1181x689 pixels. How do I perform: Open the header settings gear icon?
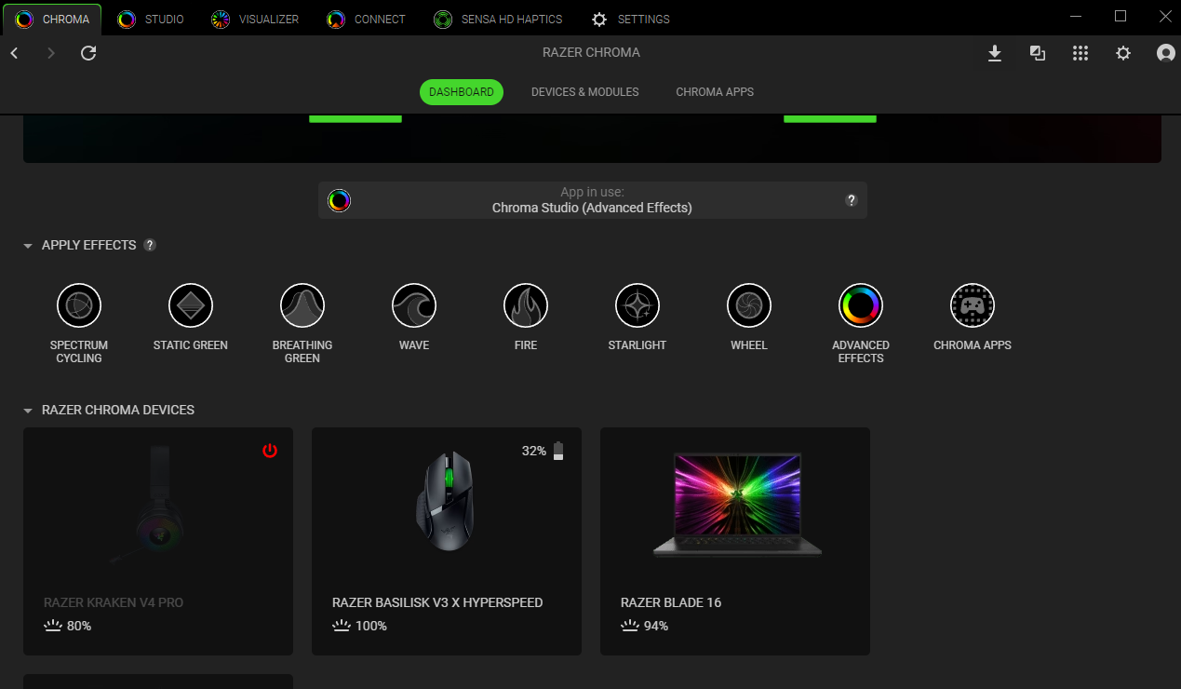1123,53
